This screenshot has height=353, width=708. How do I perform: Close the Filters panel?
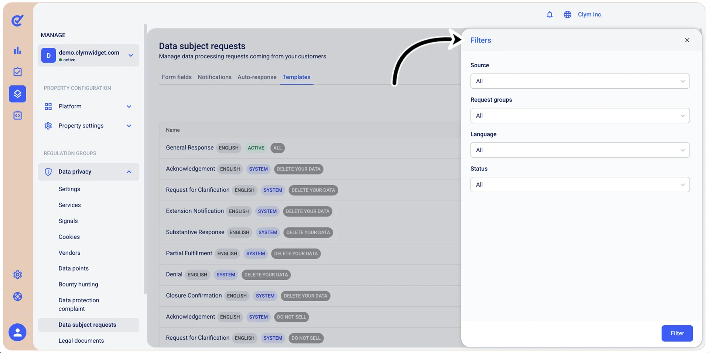[687, 40]
